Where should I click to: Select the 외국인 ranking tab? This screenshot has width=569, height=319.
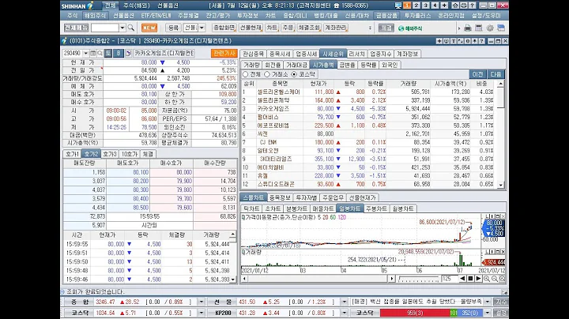[390, 65]
